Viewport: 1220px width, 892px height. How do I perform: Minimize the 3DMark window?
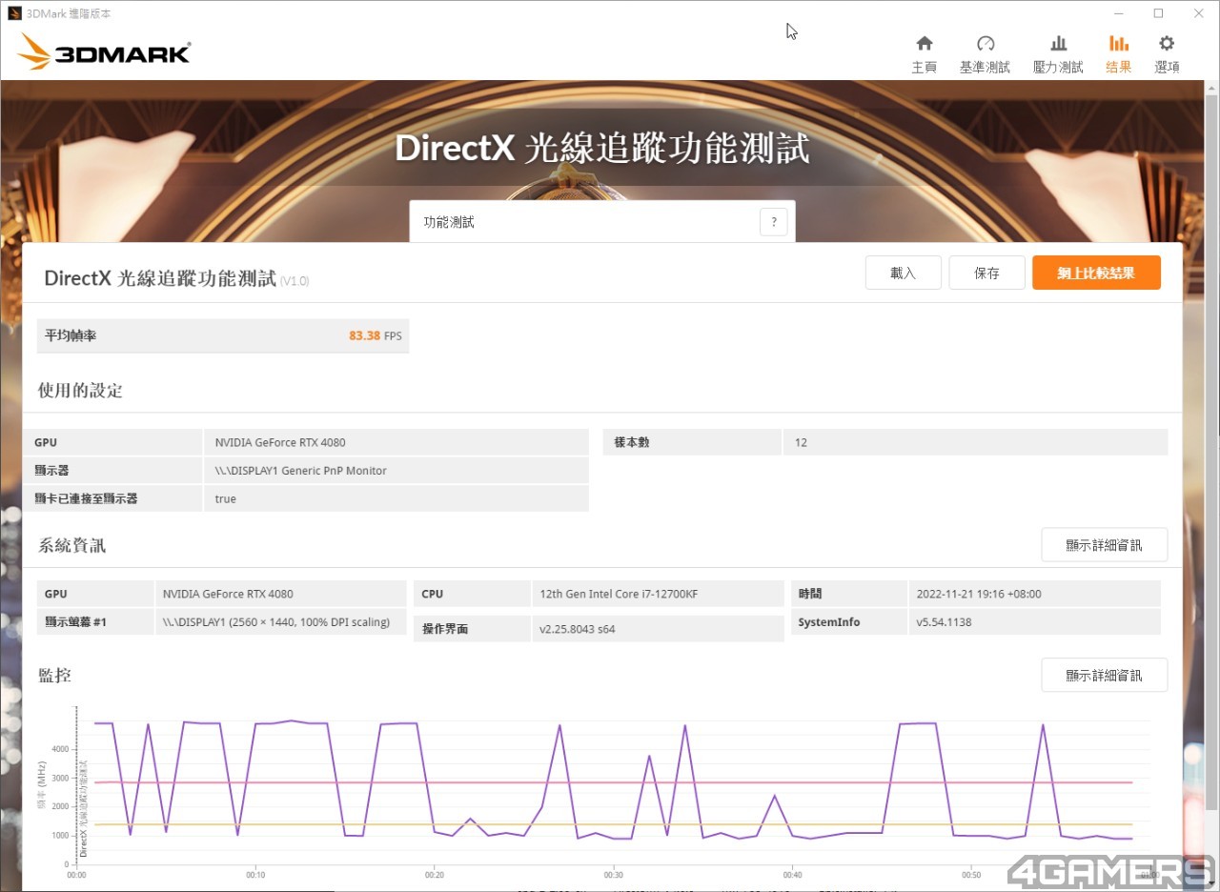tap(1119, 13)
